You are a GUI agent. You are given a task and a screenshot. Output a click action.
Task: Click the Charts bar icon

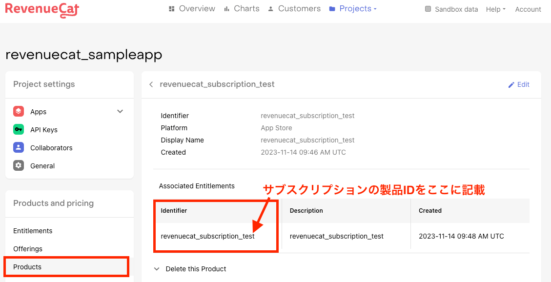tap(226, 9)
